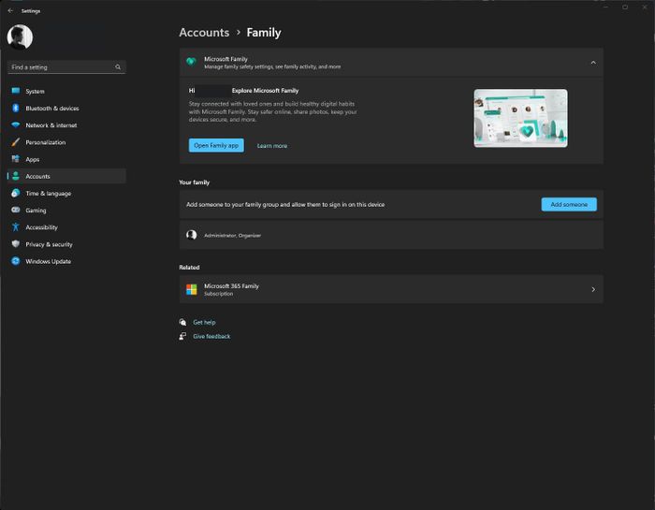The width and height of the screenshot is (655, 510).
Task: Click the Get help chat icon
Action: (182, 322)
